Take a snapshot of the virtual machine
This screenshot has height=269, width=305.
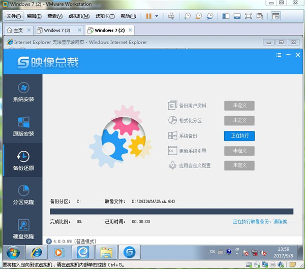pyautogui.click(x=187, y=16)
